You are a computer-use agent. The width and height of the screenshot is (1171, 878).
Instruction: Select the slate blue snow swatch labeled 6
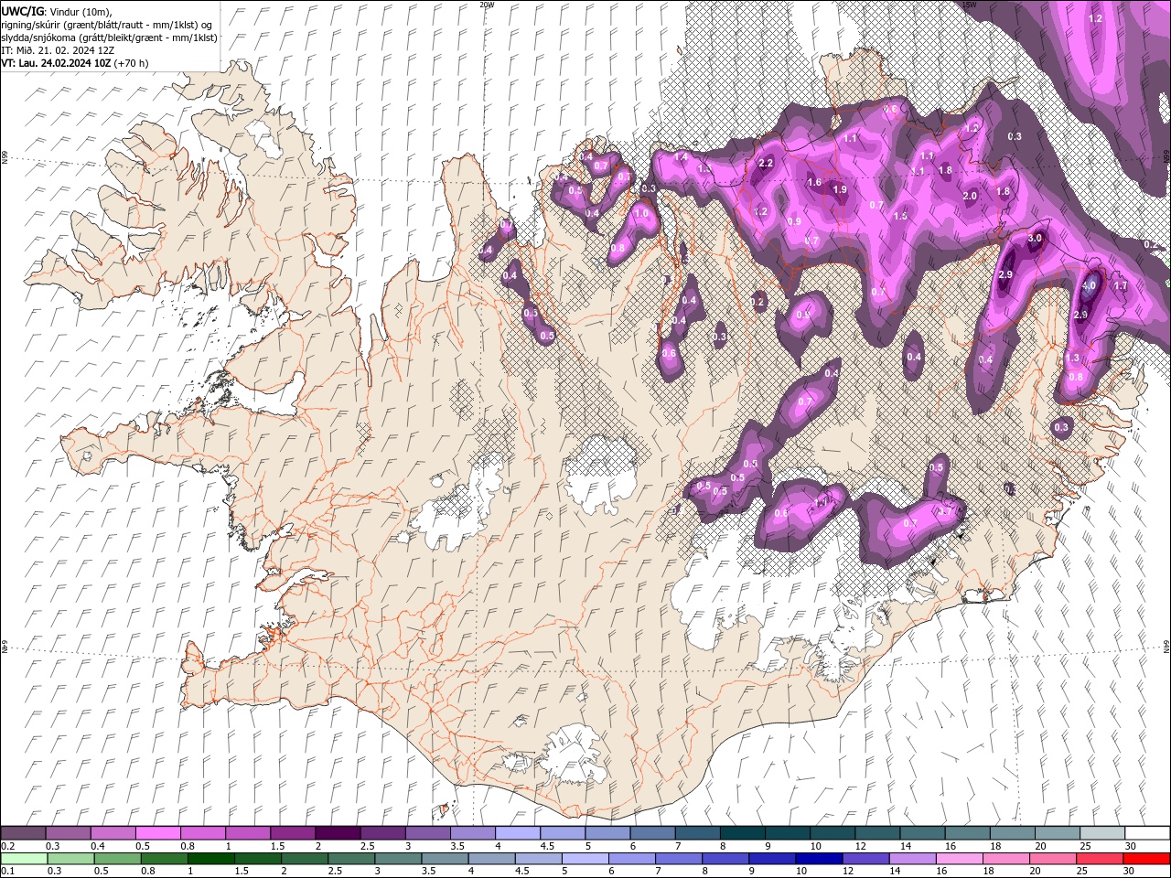pos(652,833)
